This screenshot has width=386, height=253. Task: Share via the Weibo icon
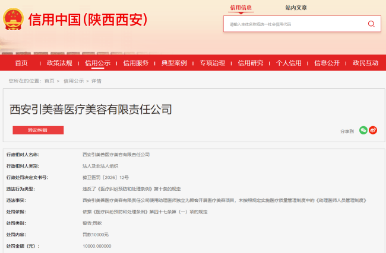click(x=373, y=130)
